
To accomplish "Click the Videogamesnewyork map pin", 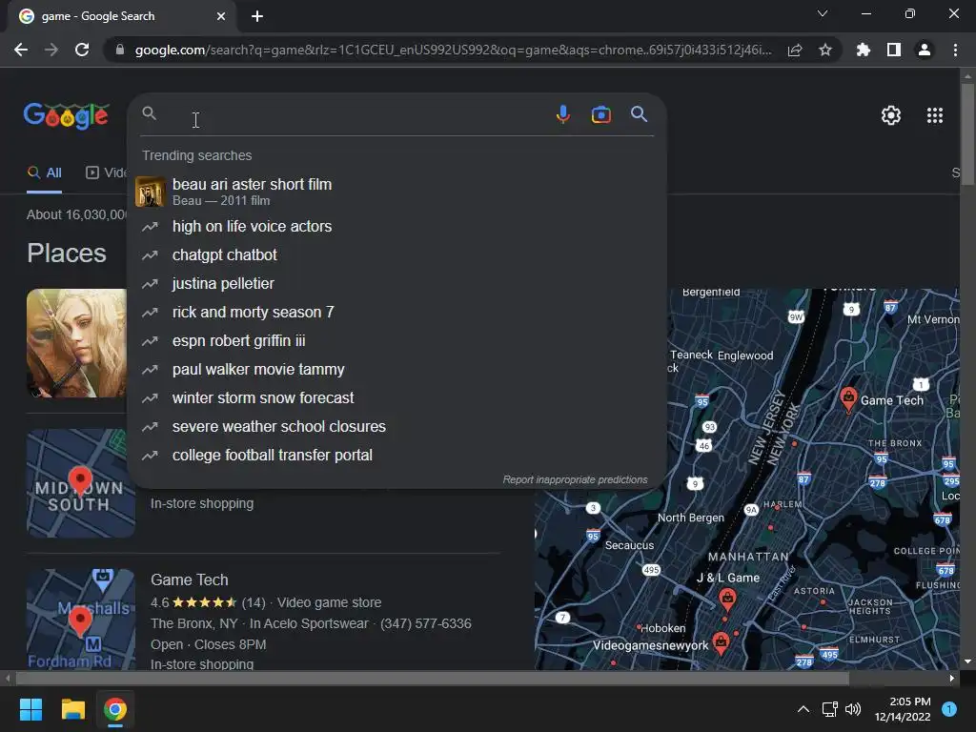I will 721,643.
